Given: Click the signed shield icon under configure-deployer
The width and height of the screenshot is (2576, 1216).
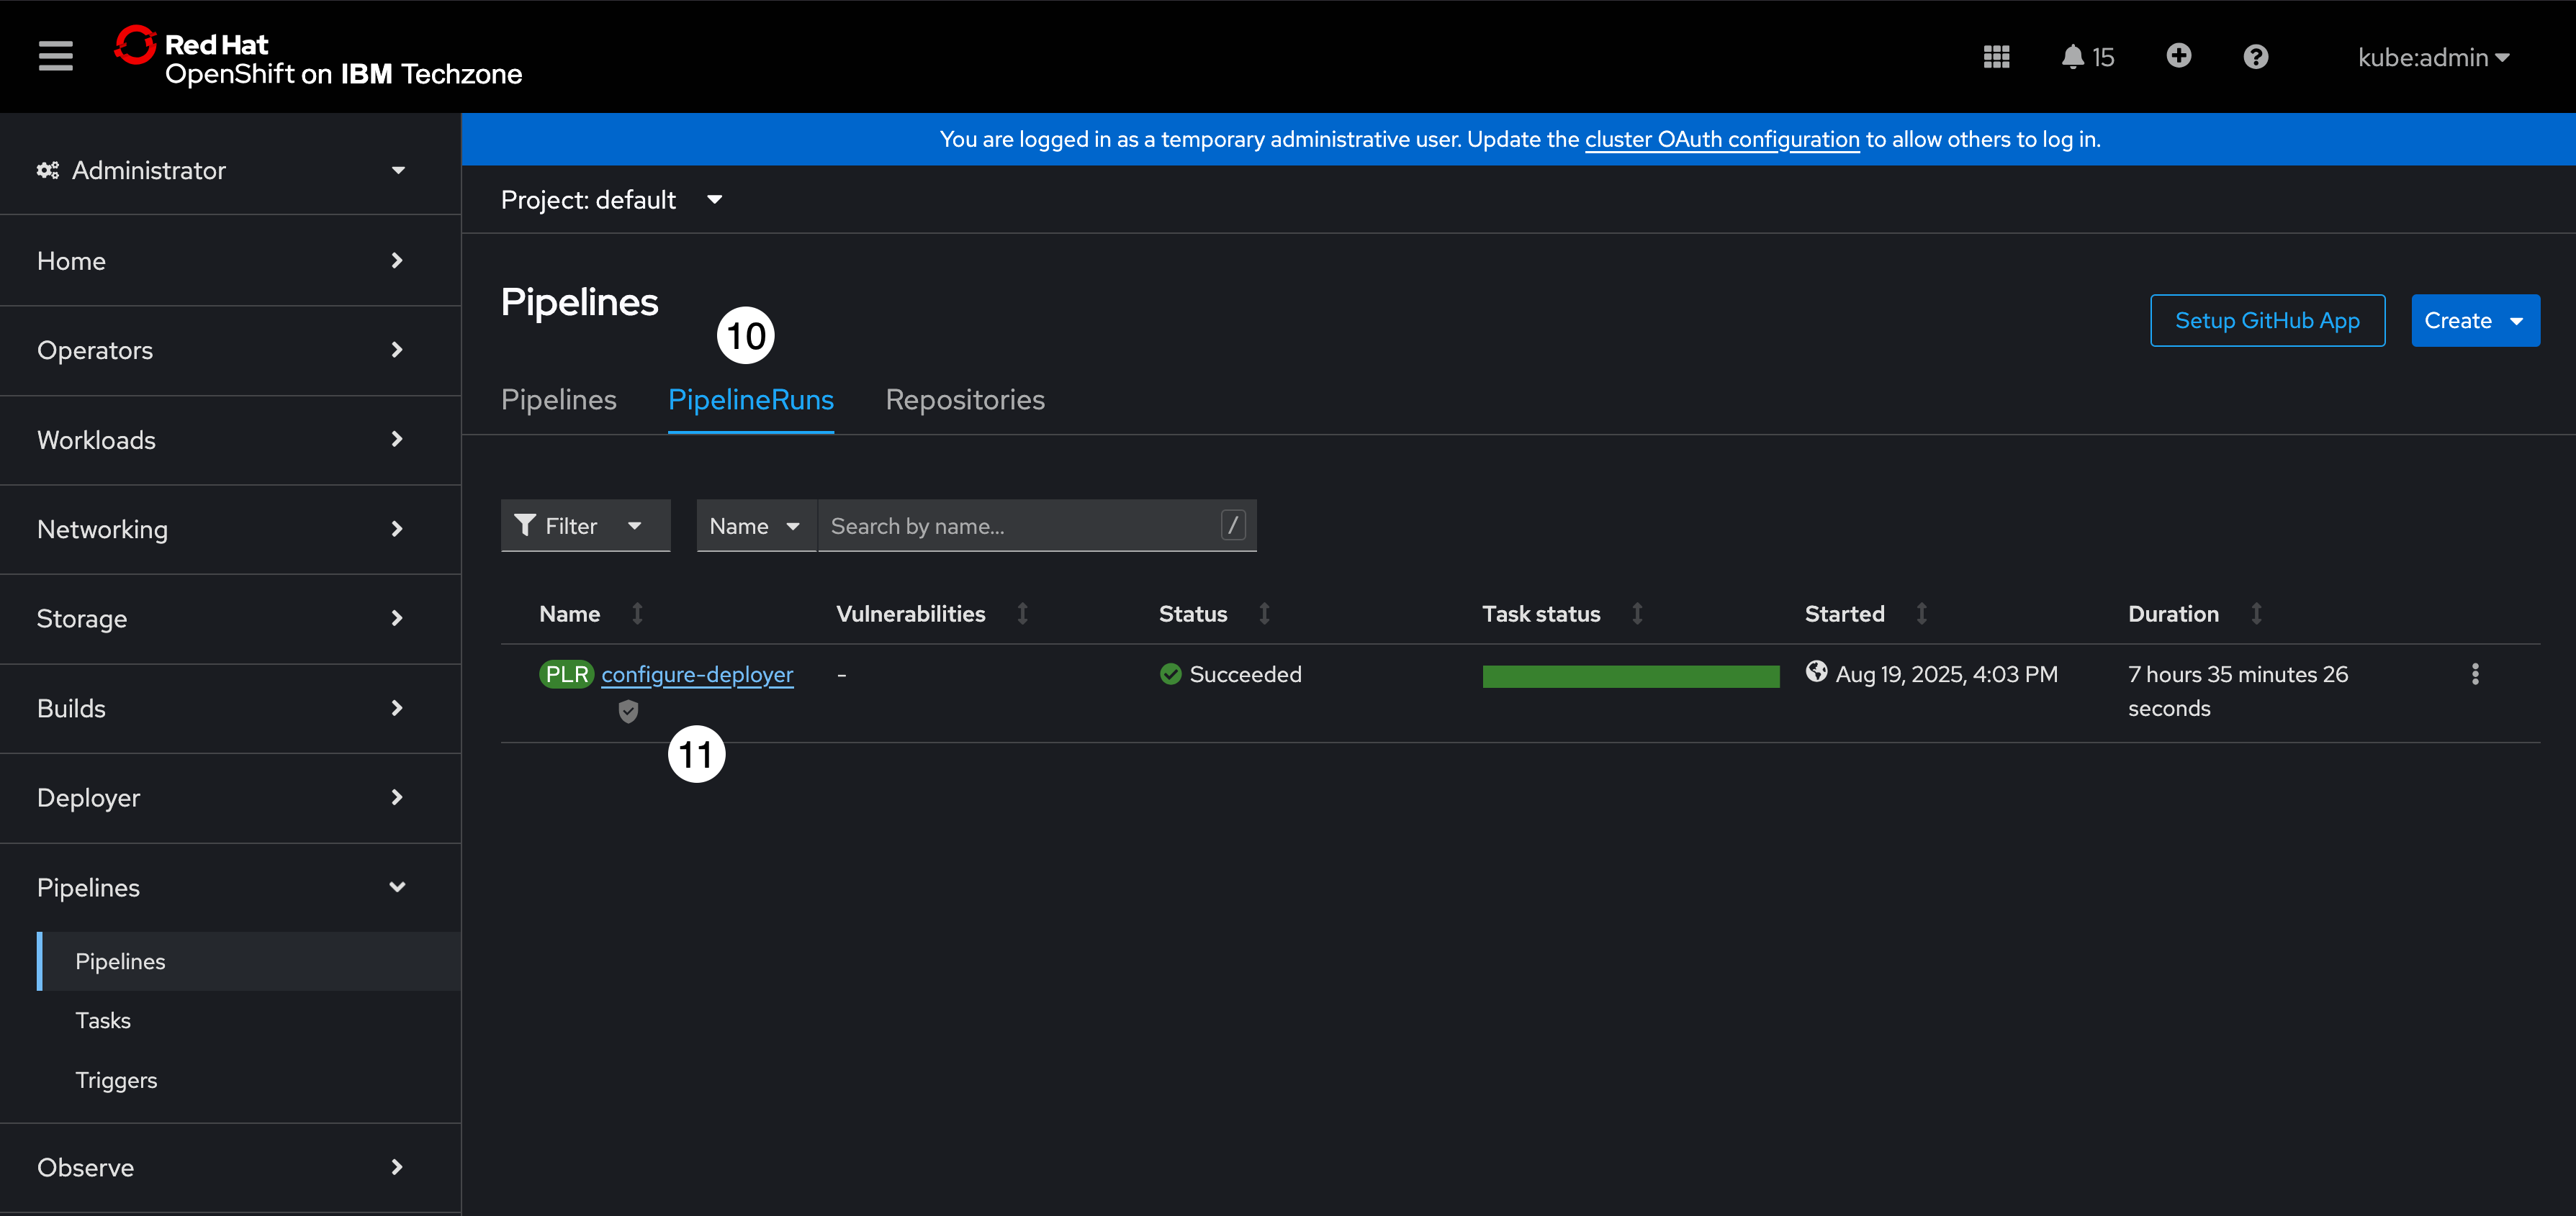Looking at the screenshot, I should (628, 712).
